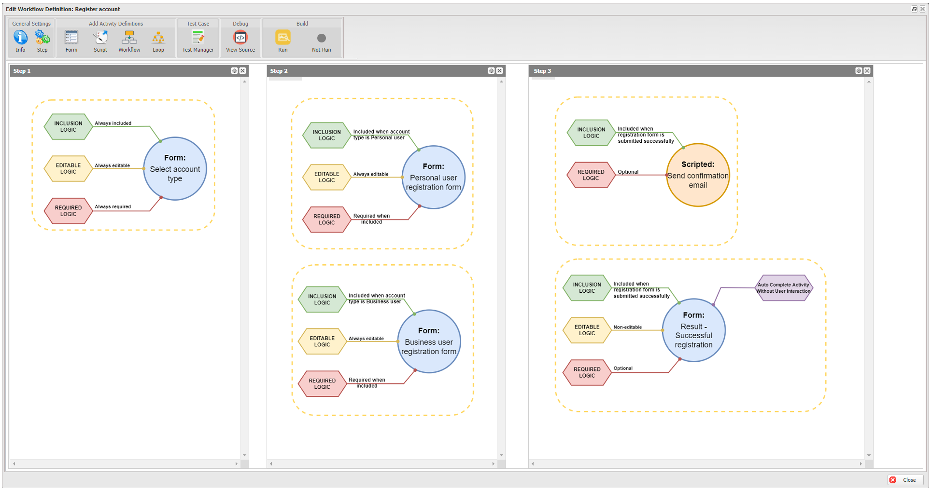The width and height of the screenshot is (931, 491).
Task: Click Result form Editable Logic hexagon
Action: point(587,330)
